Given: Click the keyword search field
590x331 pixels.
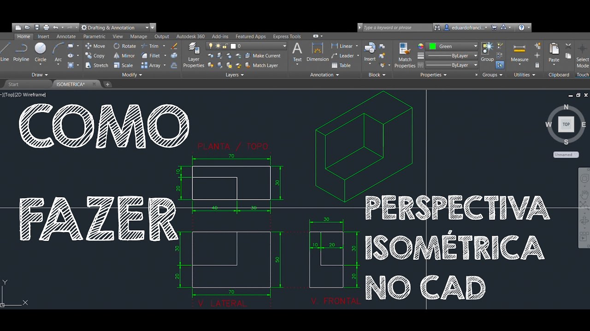Looking at the screenshot, I should click(397, 28).
